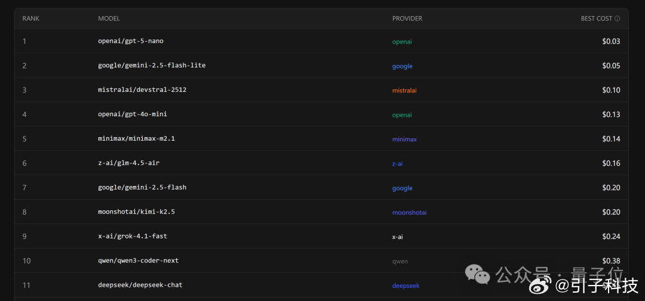Screen dimensions: 645x301
Task: Click the $0.13 cost value
Action: coord(612,114)
